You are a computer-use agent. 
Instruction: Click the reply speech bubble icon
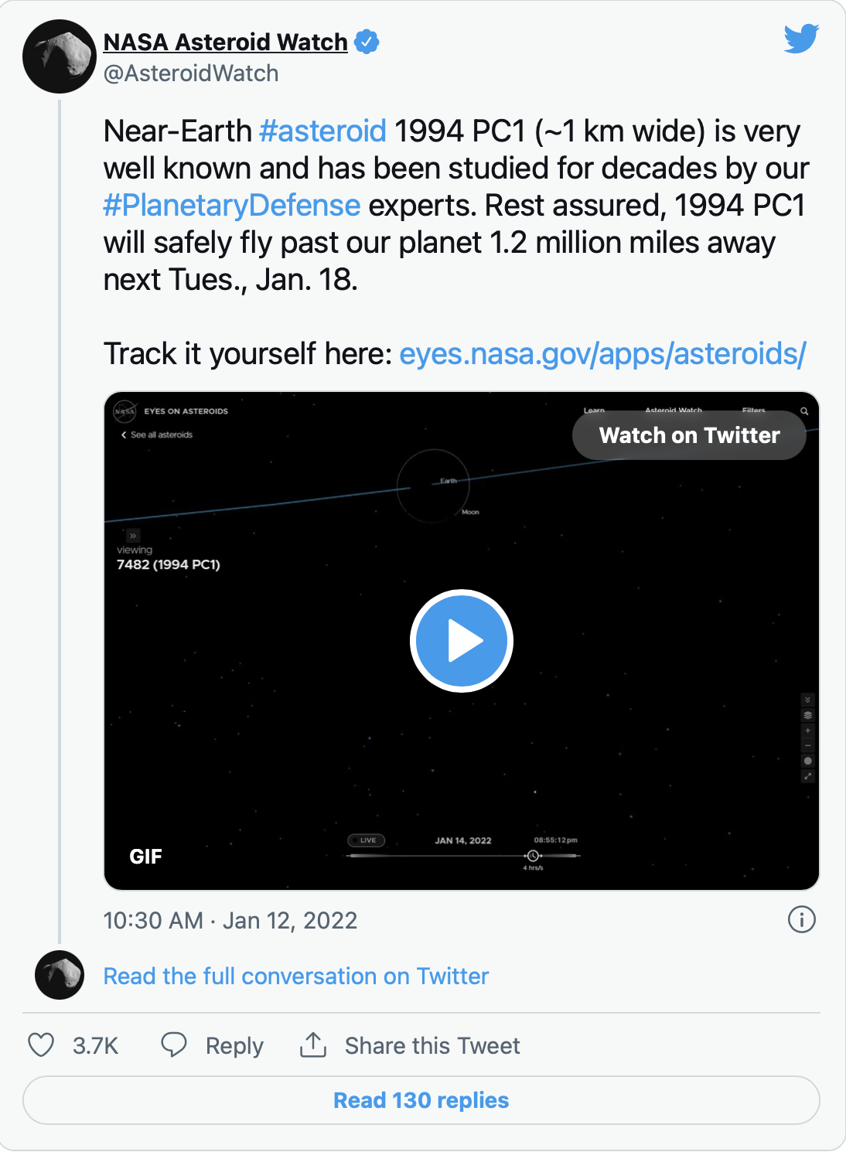click(174, 1045)
